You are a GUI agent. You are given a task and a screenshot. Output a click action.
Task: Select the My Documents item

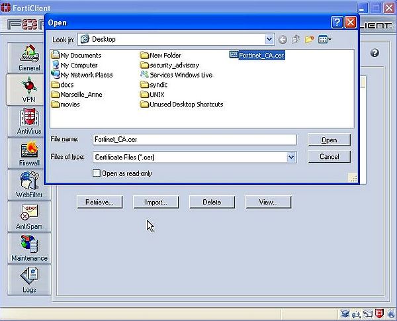(76, 55)
